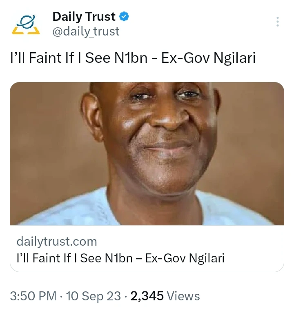Visit the @daily_trust handle
The width and height of the screenshot is (294, 313).
pyautogui.click(x=86, y=31)
